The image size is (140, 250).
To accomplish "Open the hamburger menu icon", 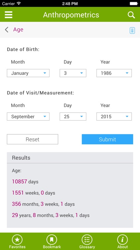I will [x=9, y=15].
